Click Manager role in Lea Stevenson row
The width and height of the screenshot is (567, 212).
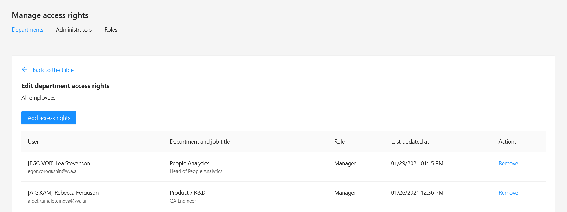click(345, 163)
